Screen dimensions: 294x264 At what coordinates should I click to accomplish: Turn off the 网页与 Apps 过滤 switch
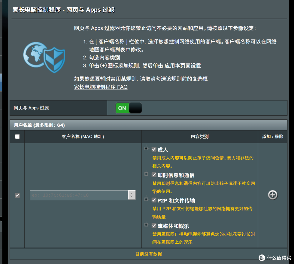pos(128,108)
